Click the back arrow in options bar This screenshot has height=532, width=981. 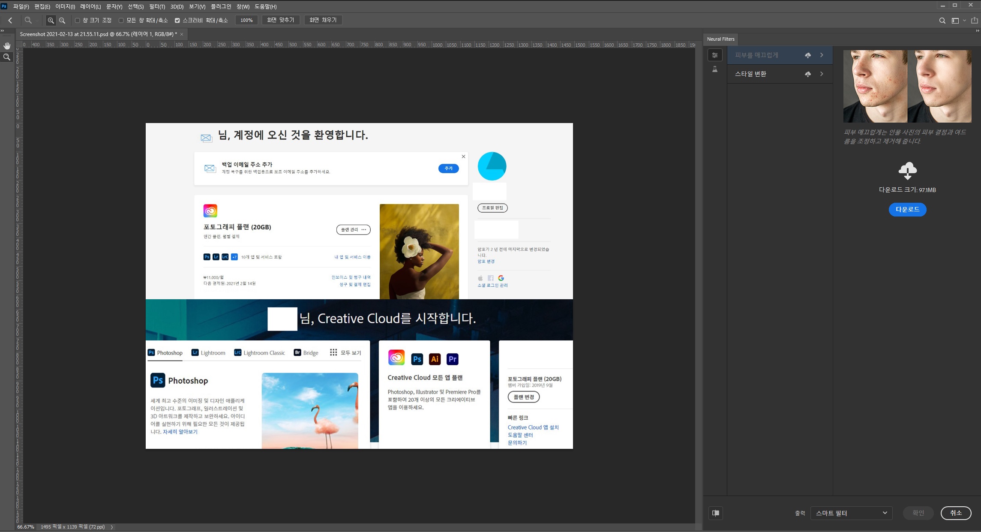[10, 20]
